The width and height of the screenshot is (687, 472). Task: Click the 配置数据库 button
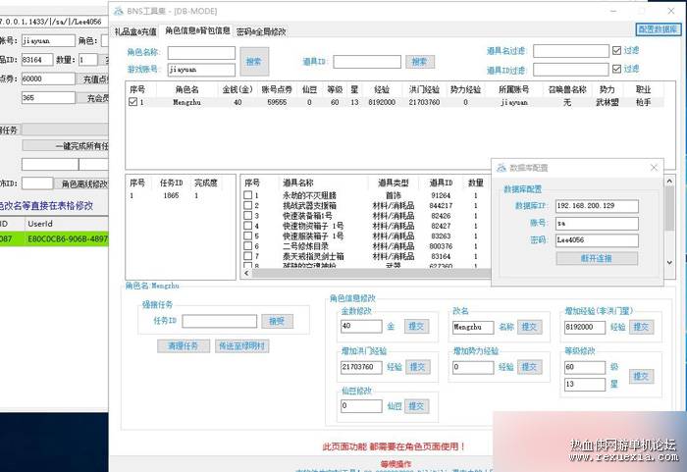click(658, 29)
